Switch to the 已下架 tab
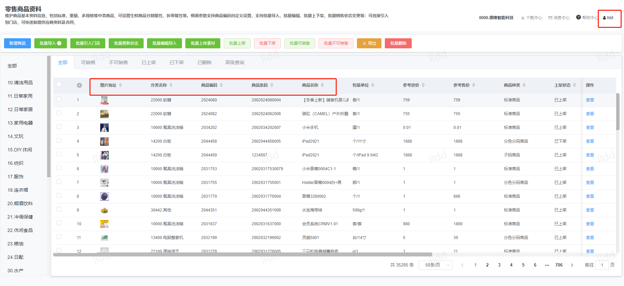624x286 pixels. click(177, 62)
